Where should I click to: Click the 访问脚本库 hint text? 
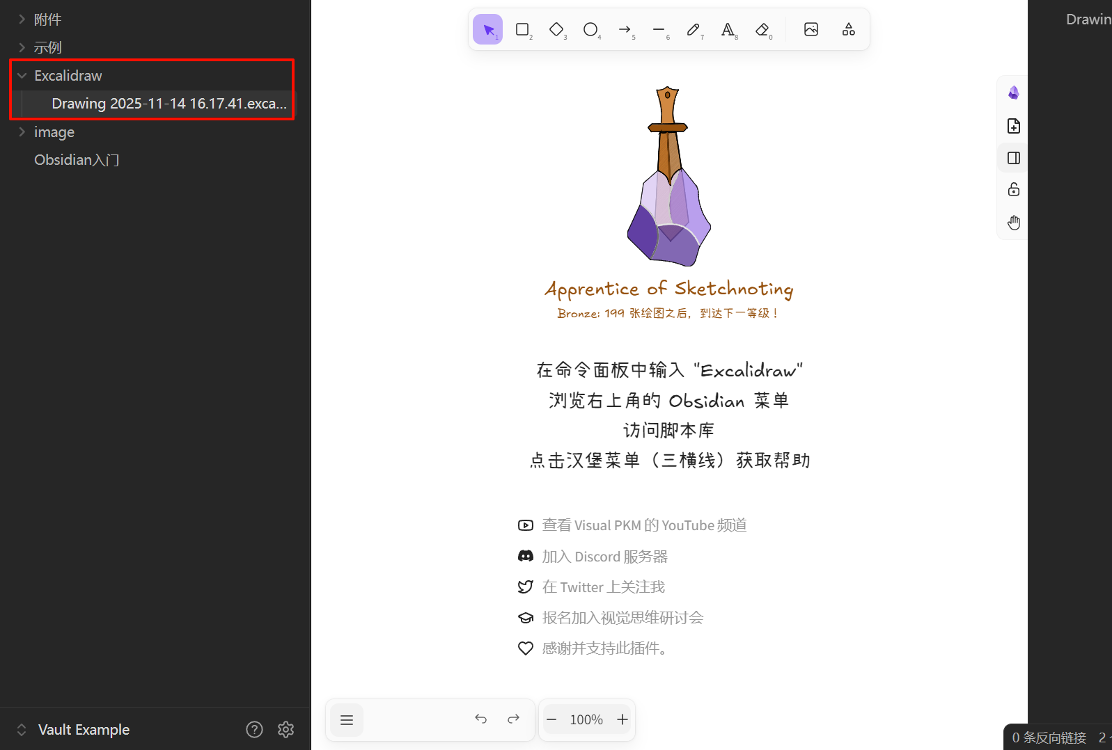point(668,431)
